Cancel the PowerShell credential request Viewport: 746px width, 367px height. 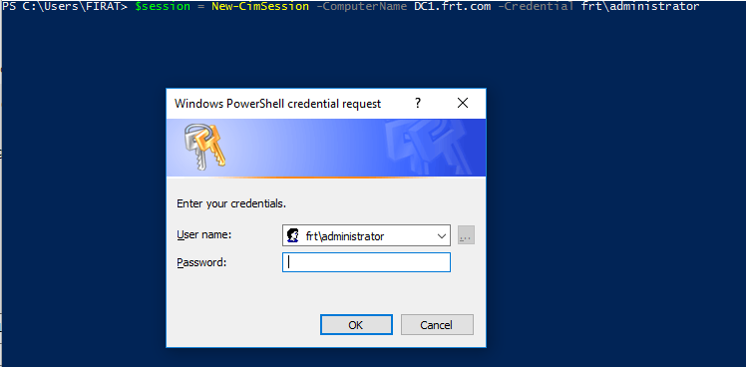click(x=437, y=325)
